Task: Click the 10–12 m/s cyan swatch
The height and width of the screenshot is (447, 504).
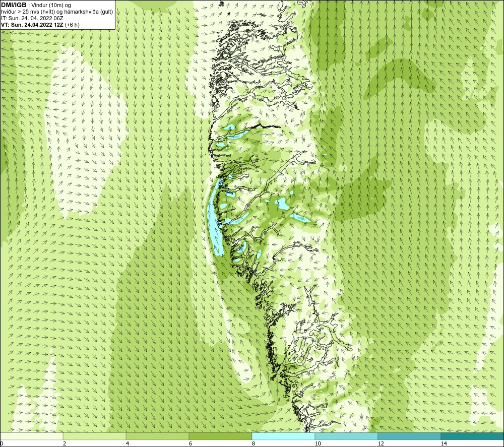Action: 347,436
